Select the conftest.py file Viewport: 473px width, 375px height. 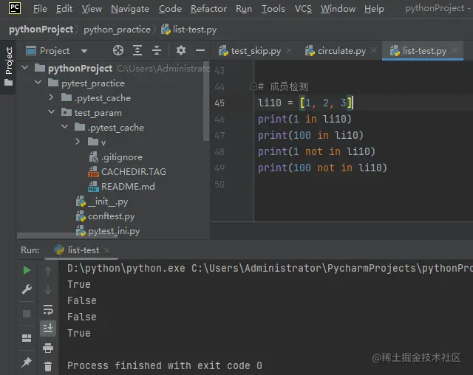pyautogui.click(x=105, y=216)
